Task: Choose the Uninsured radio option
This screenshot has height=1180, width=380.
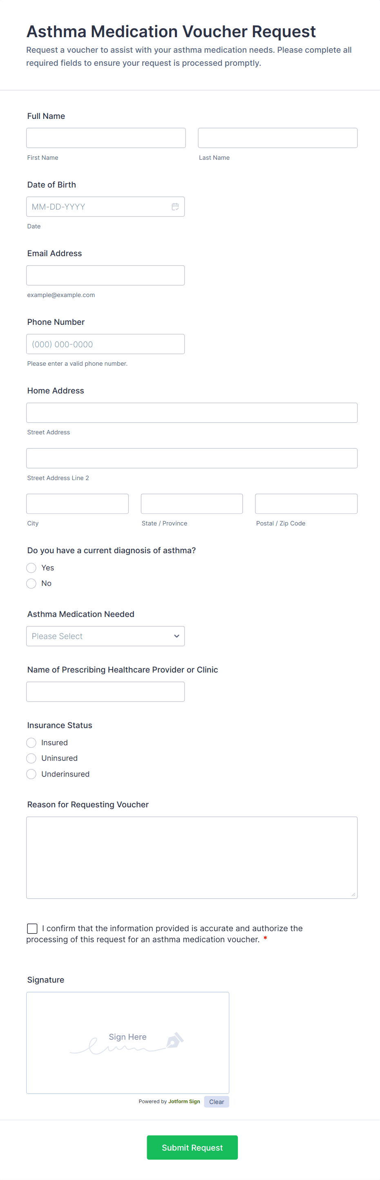Action: (x=31, y=758)
